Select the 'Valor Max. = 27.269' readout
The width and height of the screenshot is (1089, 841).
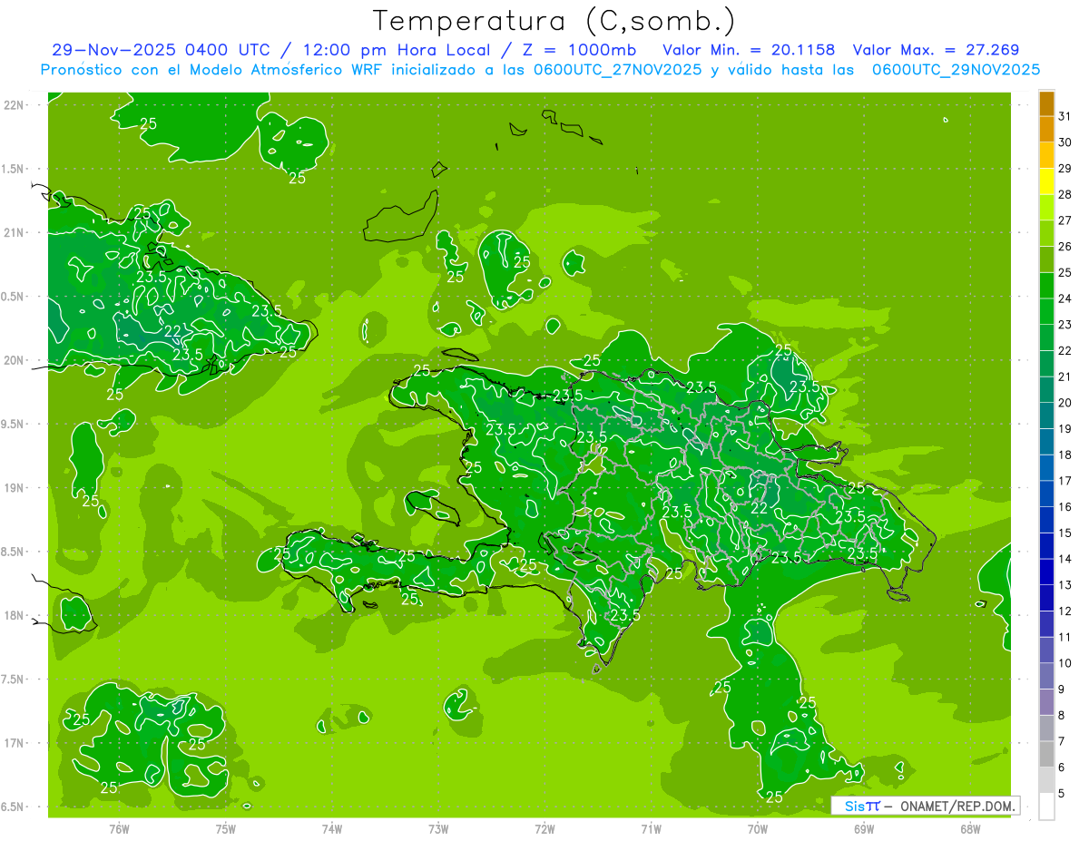[x=936, y=50]
